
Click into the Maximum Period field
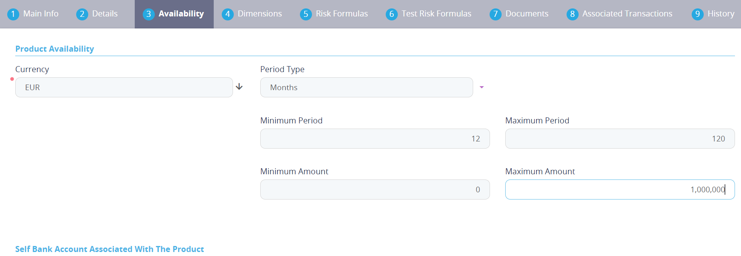tap(620, 139)
